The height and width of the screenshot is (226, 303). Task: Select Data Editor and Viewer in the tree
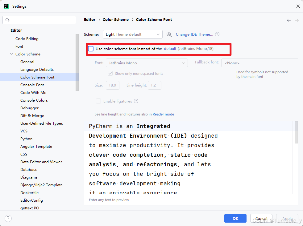(41, 162)
